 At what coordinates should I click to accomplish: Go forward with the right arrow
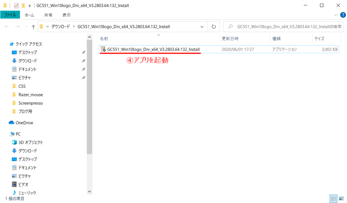[17, 27]
